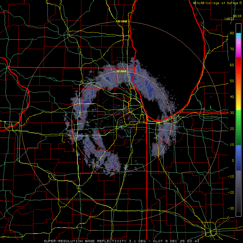Select the -10 dBZ legend label
Screen dimensions: 243x243
coord(231,177)
